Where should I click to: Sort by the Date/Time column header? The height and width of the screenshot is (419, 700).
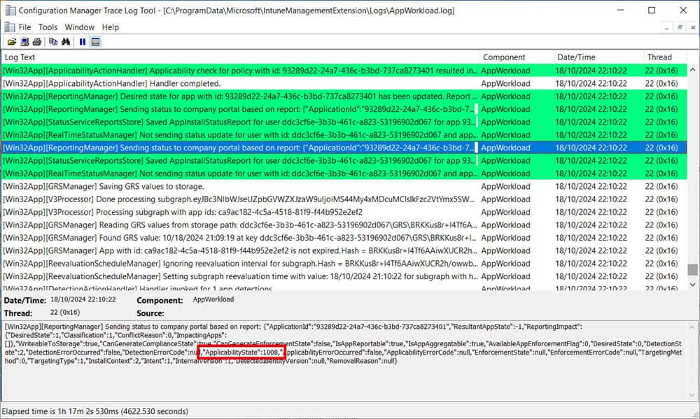point(598,57)
